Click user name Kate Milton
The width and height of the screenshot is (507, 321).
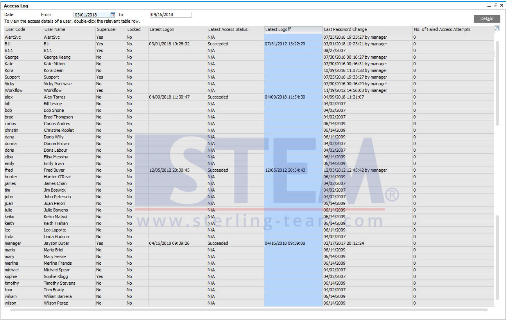(54, 64)
